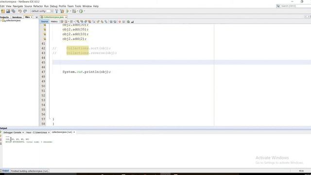This screenshot has height=175, width=311.
Task: Switch to the Projects tab
Action: (4, 17)
